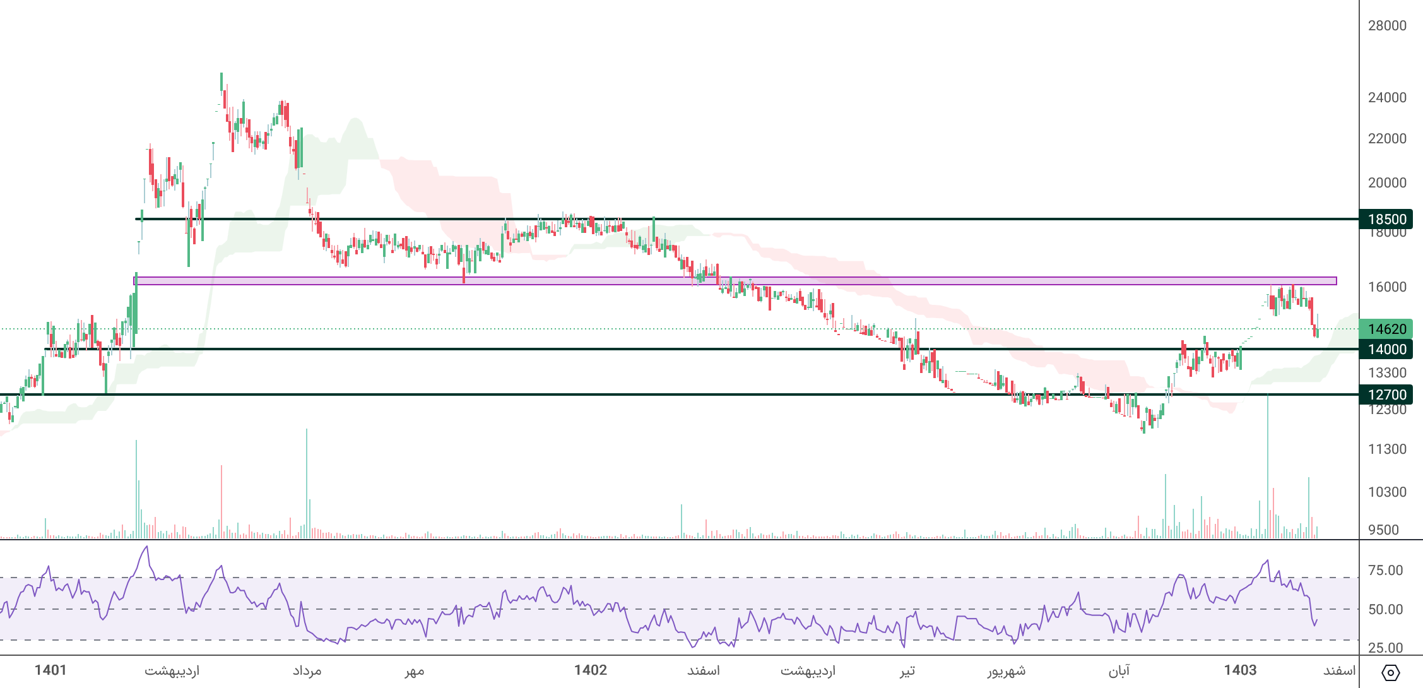Click the شهریور month label
1423x688 pixels.
tap(1007, 670)
